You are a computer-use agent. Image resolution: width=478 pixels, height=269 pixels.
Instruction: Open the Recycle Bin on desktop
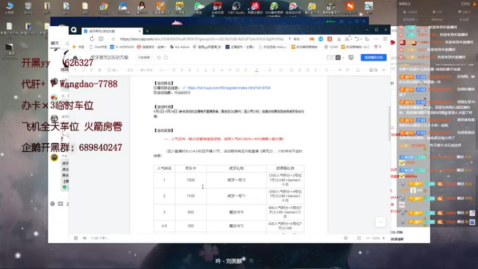point(28,8)
